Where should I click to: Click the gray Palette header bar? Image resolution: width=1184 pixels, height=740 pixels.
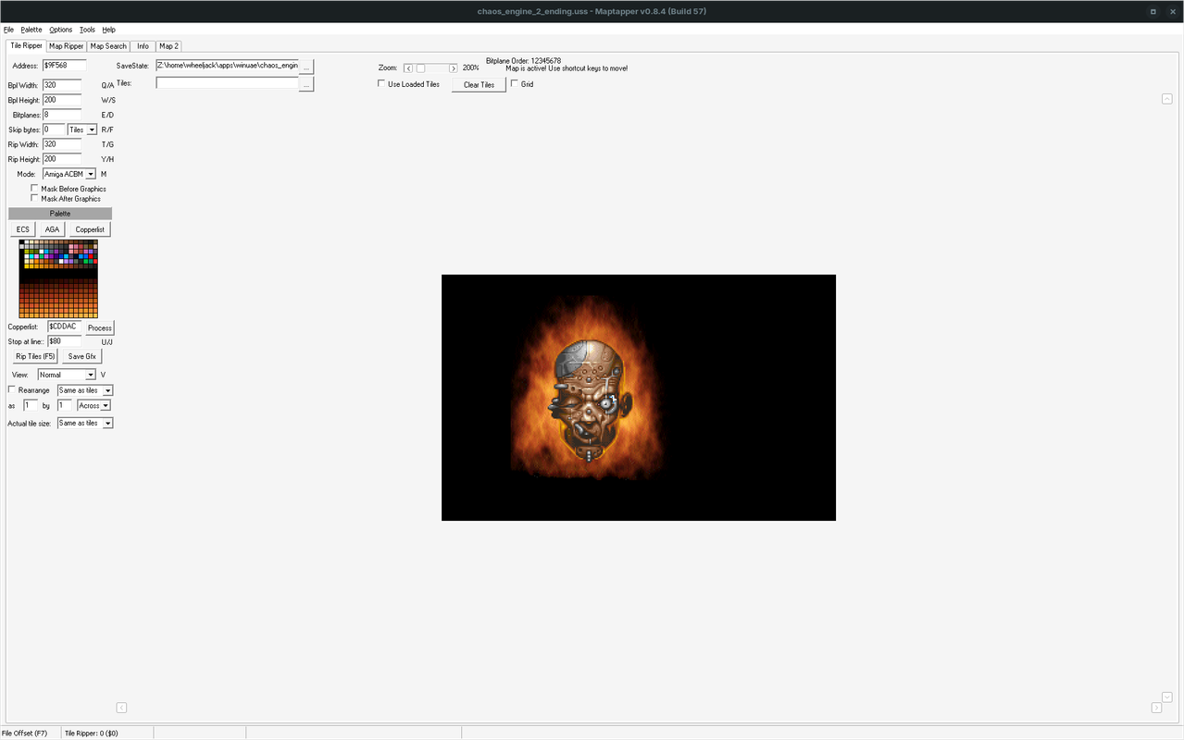point(60,214)
